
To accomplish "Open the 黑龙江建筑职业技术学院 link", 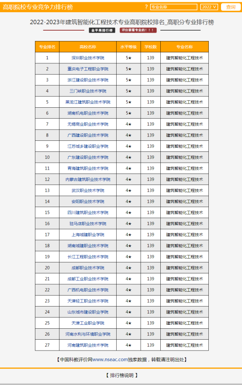I will pos(88,102).
